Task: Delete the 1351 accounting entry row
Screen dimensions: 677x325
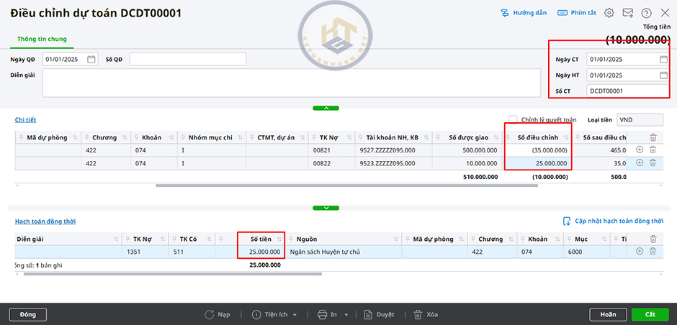Action: (653, 252)
